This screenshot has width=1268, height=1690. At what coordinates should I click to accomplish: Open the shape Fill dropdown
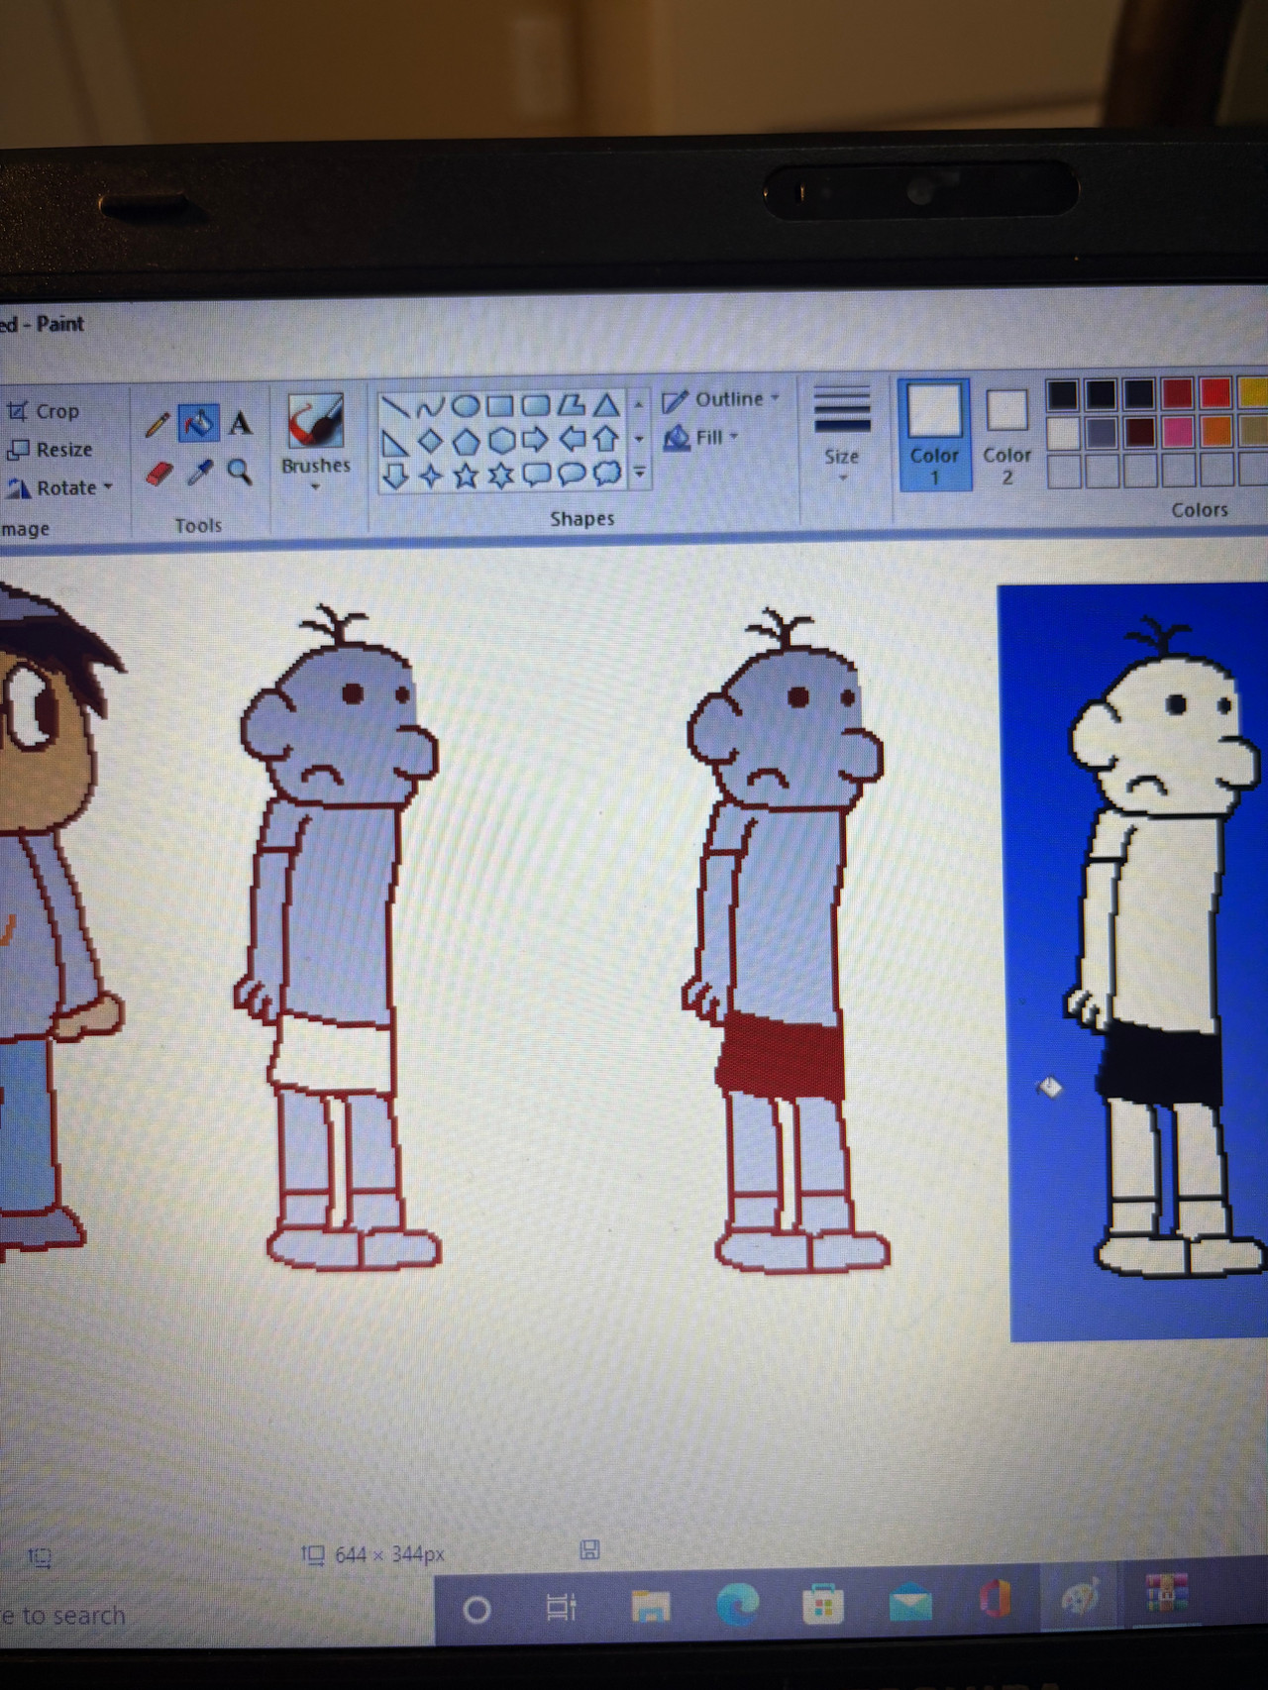(702, 437)
